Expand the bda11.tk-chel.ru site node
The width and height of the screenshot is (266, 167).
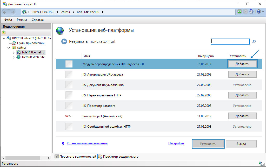pos(14,53)
